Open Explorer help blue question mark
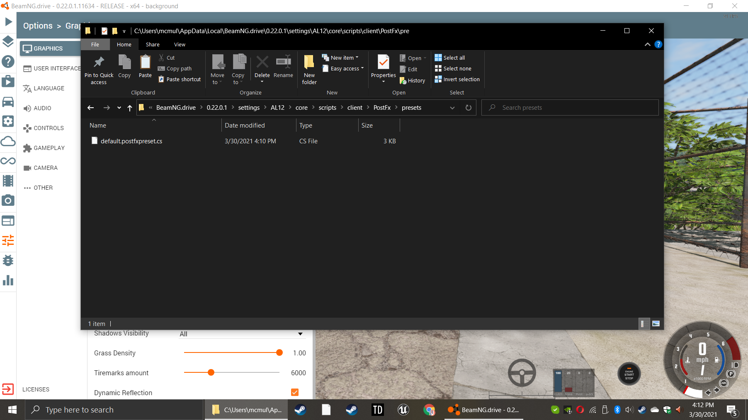This screenshot has width=748, height=420. tap(658, 44)
